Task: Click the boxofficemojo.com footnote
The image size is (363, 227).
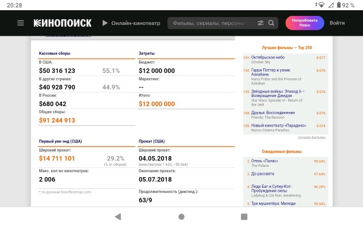Action: pos(65,192)
